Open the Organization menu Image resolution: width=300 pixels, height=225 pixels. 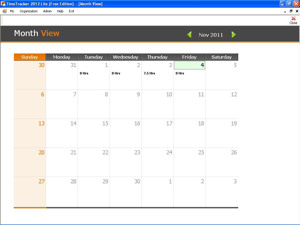click(x=29, y=11)
